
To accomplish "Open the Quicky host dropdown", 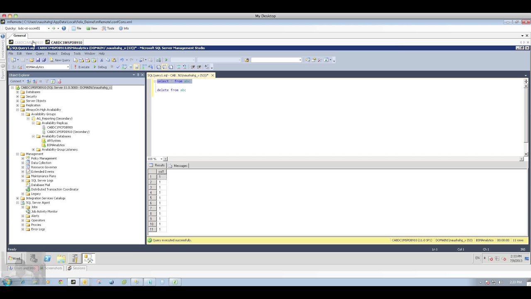I will coord(49,28).
